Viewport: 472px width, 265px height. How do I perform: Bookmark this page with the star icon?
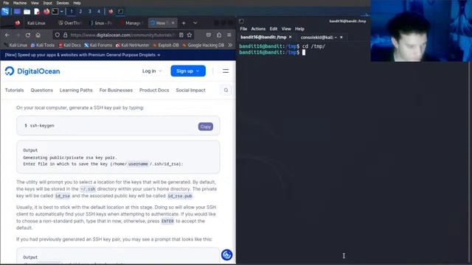point(189,35)
